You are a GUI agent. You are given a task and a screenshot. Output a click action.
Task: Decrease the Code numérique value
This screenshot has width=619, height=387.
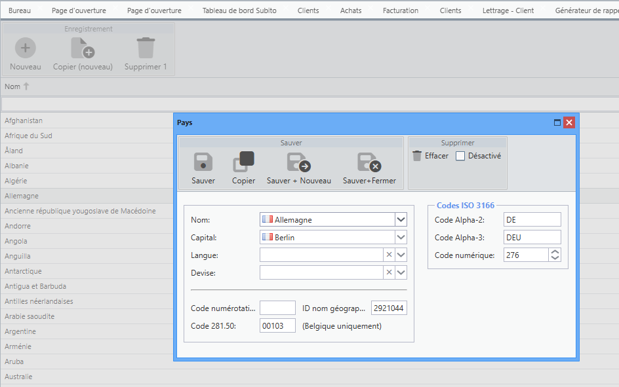555,258
